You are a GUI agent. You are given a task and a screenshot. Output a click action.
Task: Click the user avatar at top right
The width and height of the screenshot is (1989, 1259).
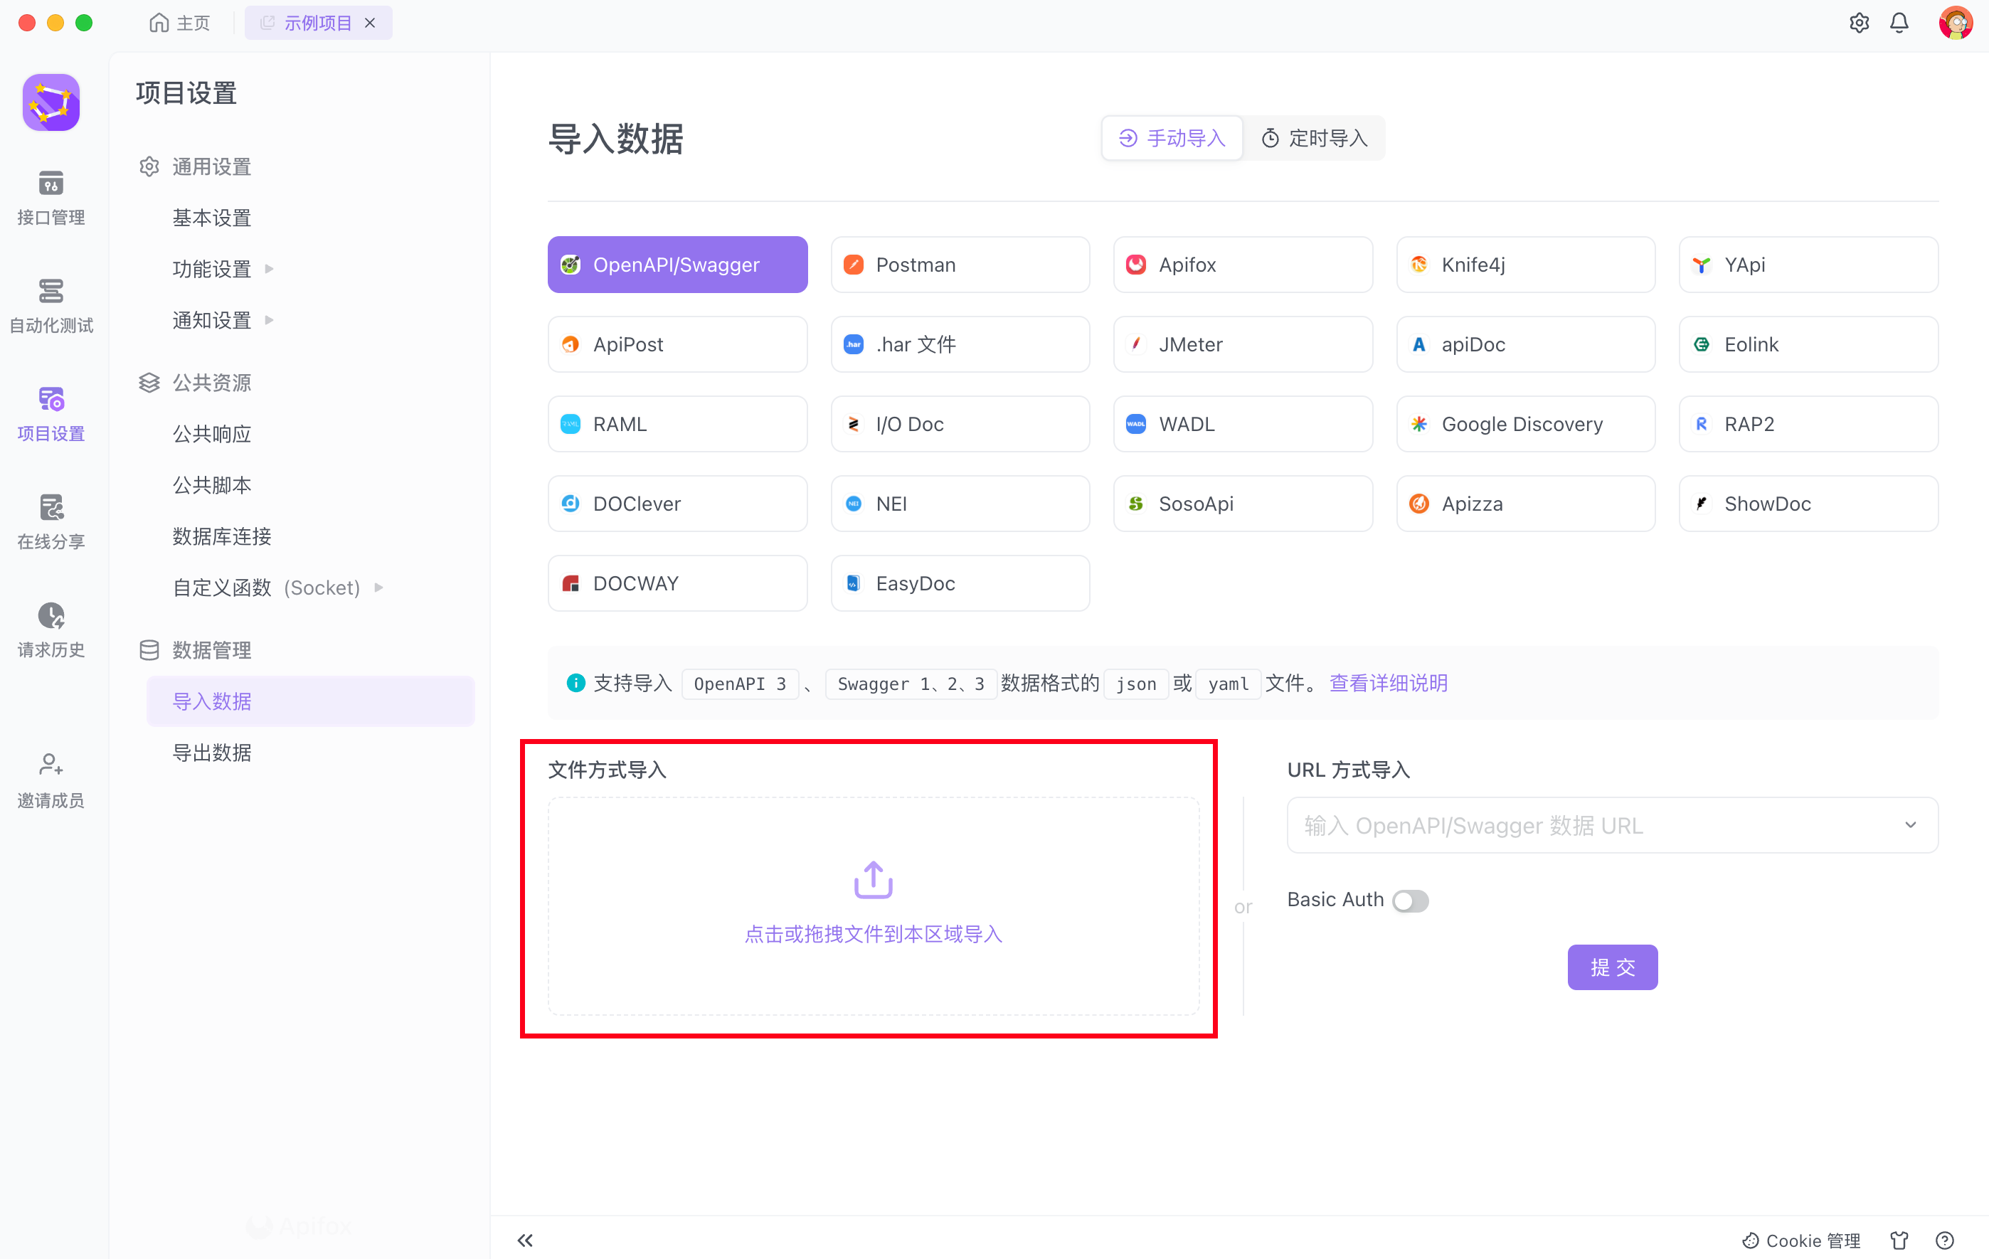[x=1955, y=23]
